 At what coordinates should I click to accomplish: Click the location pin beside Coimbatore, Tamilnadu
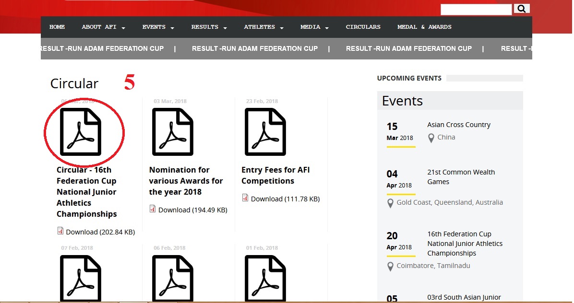(x=390, y=267)
